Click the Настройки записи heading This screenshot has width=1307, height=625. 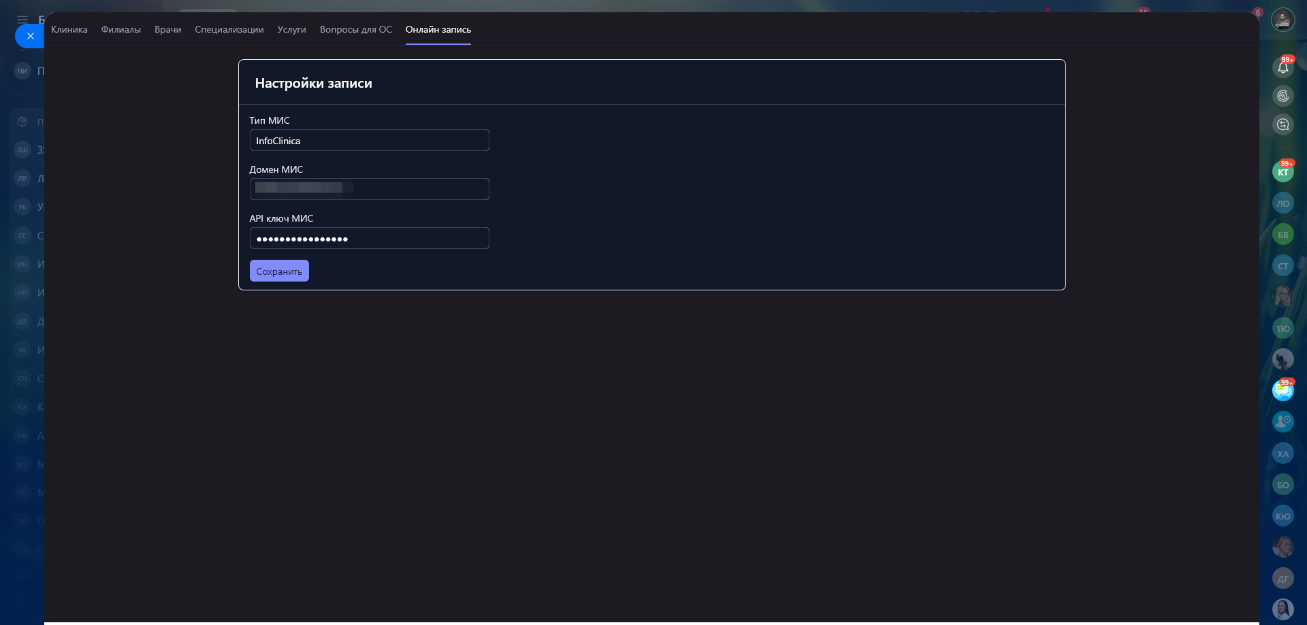coord(314,83)
